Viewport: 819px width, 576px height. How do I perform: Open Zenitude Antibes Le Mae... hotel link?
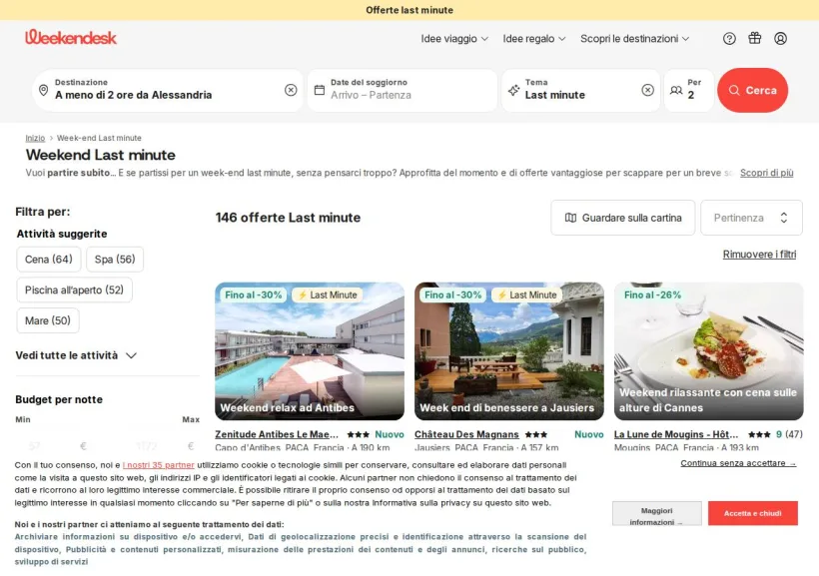(x=277, y=434)
